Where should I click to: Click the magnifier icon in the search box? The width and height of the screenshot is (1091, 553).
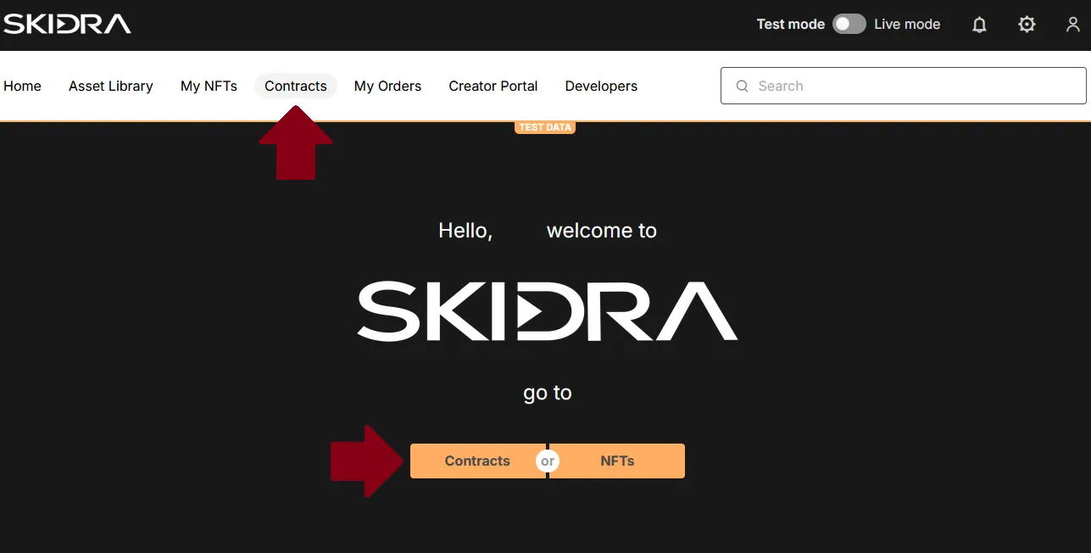click(743, 86)
